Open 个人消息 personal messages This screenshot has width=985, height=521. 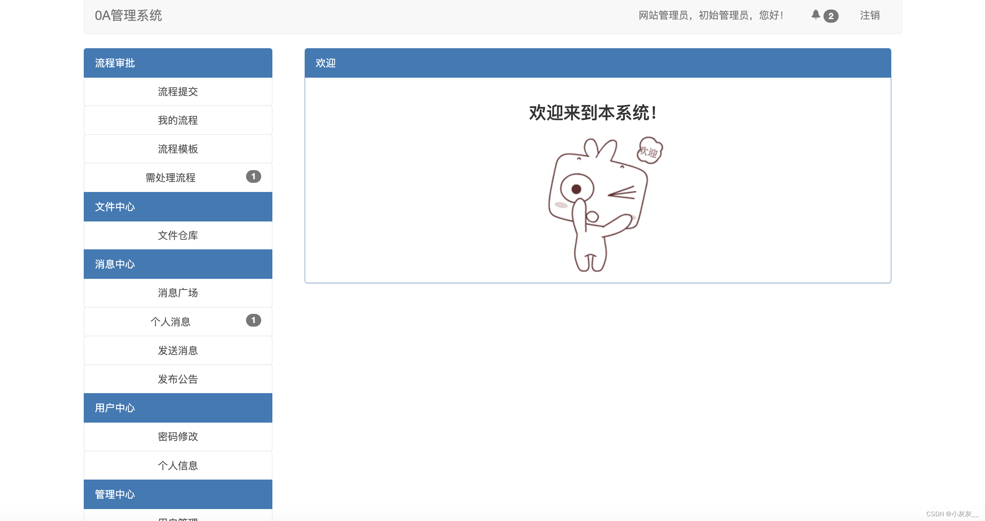pyautogui.click(x=171, y=321)
